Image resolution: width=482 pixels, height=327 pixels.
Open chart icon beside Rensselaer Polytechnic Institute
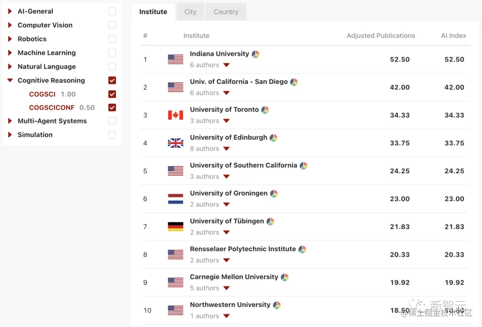tap(302, 249)
